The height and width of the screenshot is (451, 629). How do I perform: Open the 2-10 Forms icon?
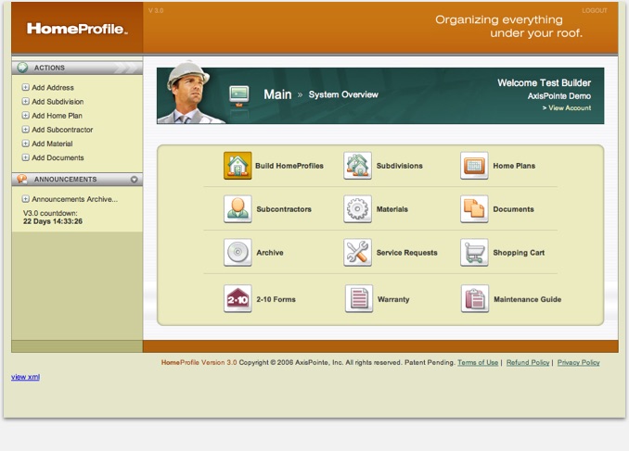[x=237, y=299]
